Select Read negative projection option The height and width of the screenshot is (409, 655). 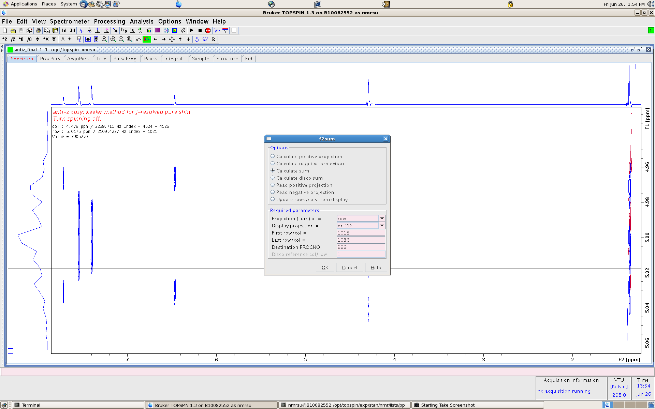(x=273, y=192)
